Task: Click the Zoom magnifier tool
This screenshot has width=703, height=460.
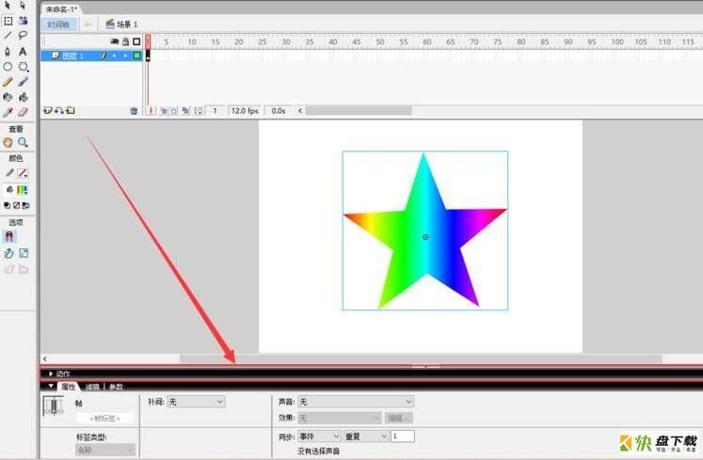Action: coord(23,143)
